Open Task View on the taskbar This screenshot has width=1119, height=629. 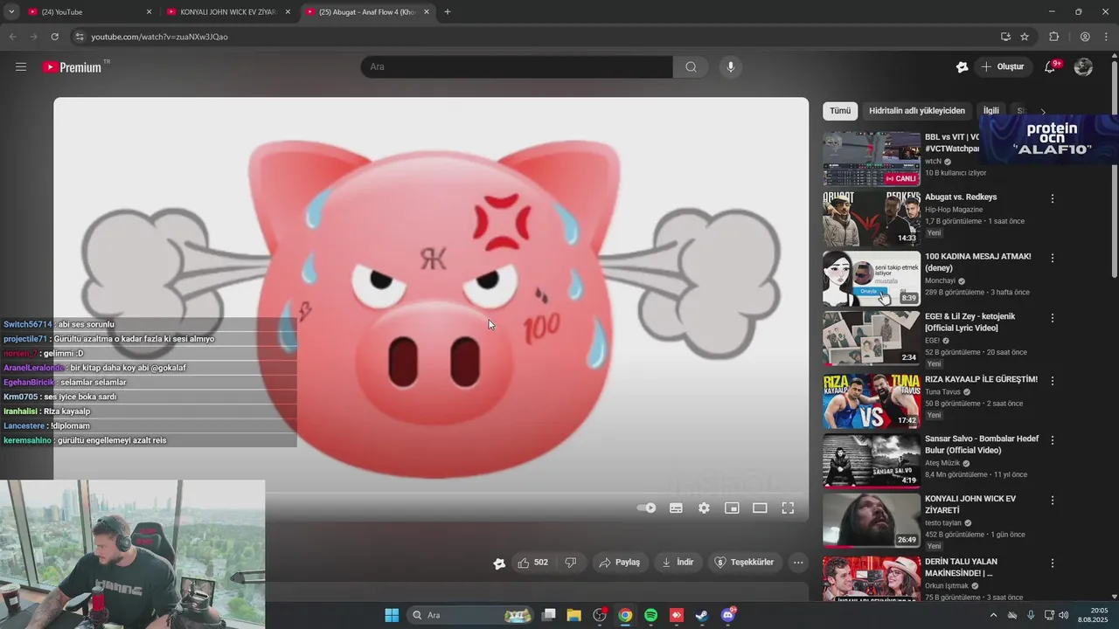point(548,615)
